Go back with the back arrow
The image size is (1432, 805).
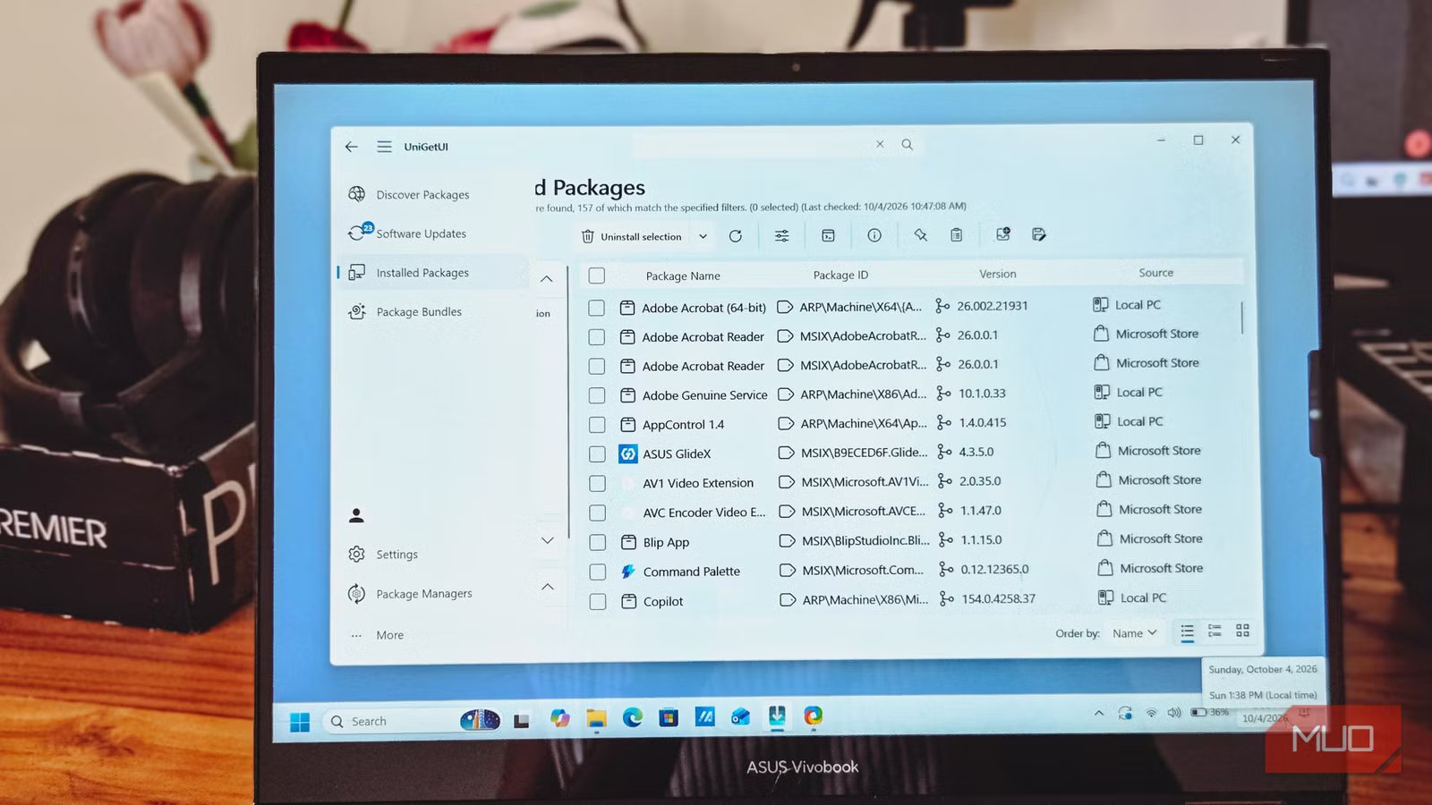click(x=352, y=147)
